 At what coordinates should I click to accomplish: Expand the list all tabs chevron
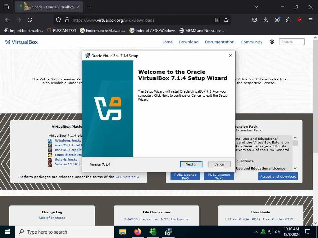coord(256,7)
